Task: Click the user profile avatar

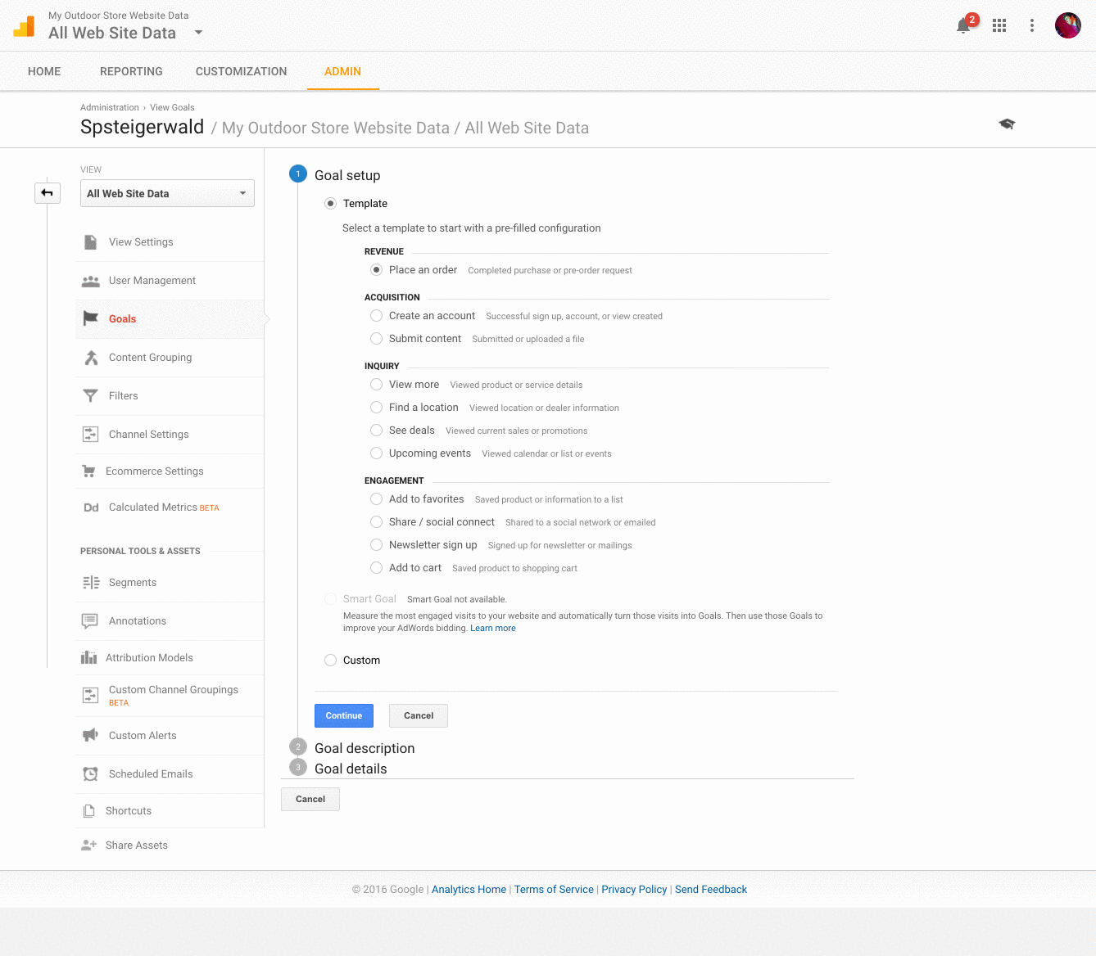Action: (x=1068, y=25)
